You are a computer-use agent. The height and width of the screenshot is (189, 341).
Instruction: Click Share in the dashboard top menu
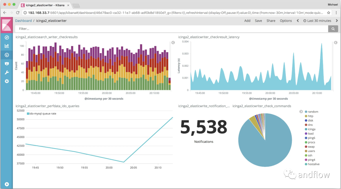[x=271, y=21]
